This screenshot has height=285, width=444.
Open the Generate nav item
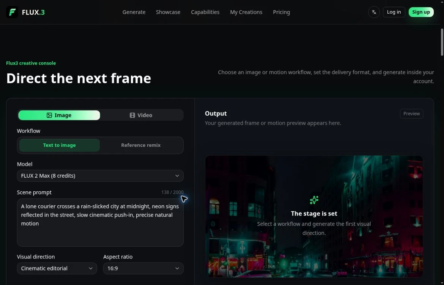134,12
